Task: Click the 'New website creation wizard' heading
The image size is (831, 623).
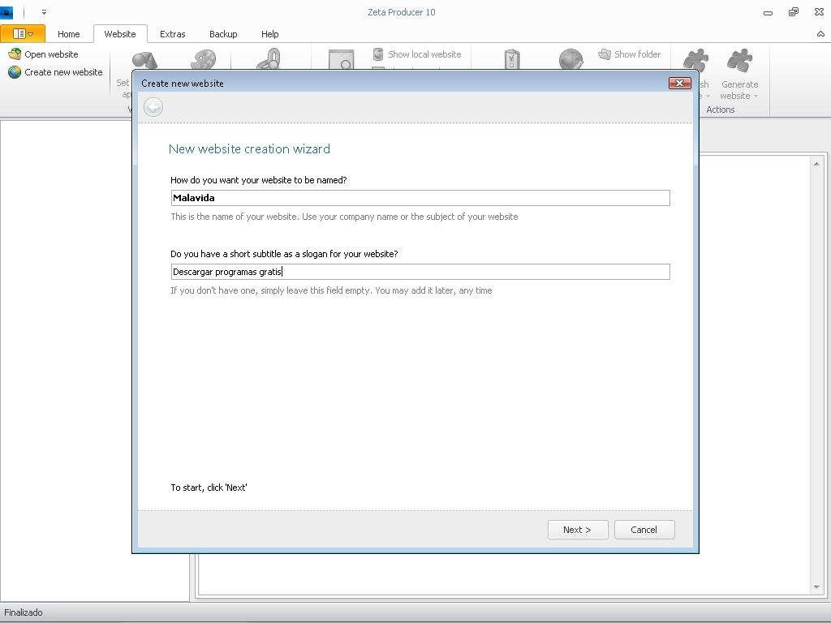Action: tap(249, 149)
